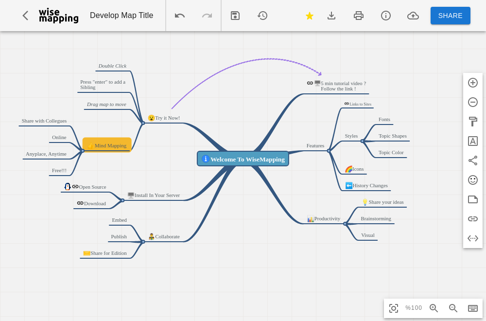
Task: Collapse the Styles branch connector
Action: coord(363,141)
